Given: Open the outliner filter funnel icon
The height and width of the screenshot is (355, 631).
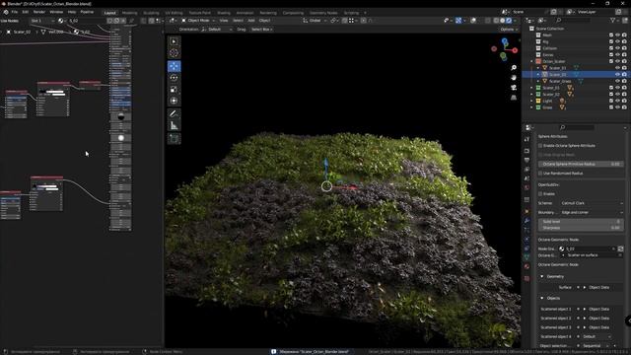Looking at the screenshot, I should coord(613,20).
